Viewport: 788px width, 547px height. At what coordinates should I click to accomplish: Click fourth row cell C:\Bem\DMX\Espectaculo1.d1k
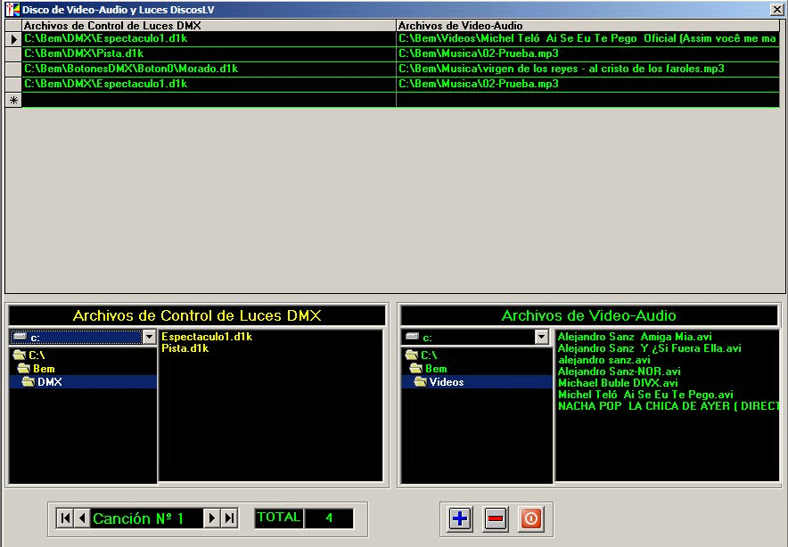209,85
